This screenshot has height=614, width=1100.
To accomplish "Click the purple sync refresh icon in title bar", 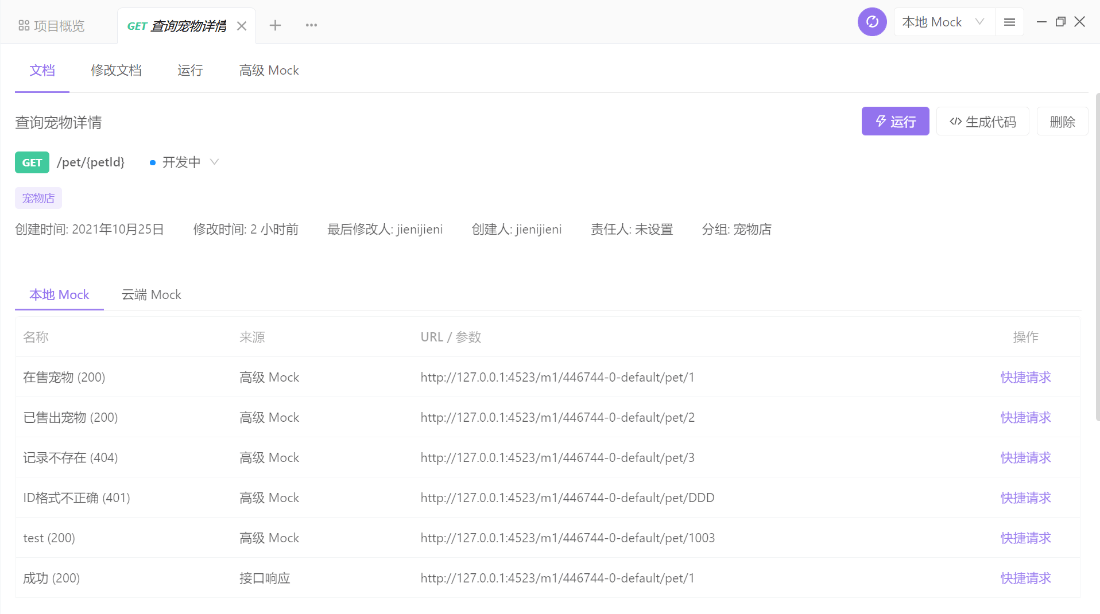I will click(x=872, y=21).
